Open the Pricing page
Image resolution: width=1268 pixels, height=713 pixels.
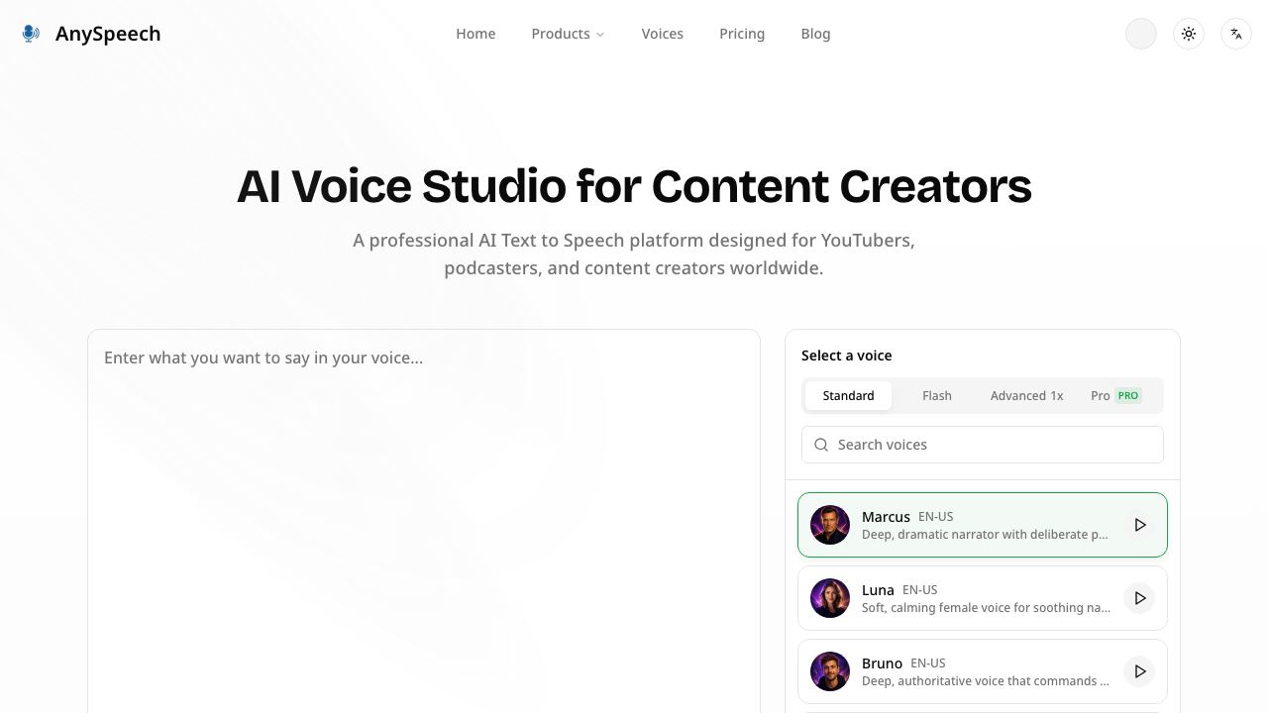[x=742, y=34]
